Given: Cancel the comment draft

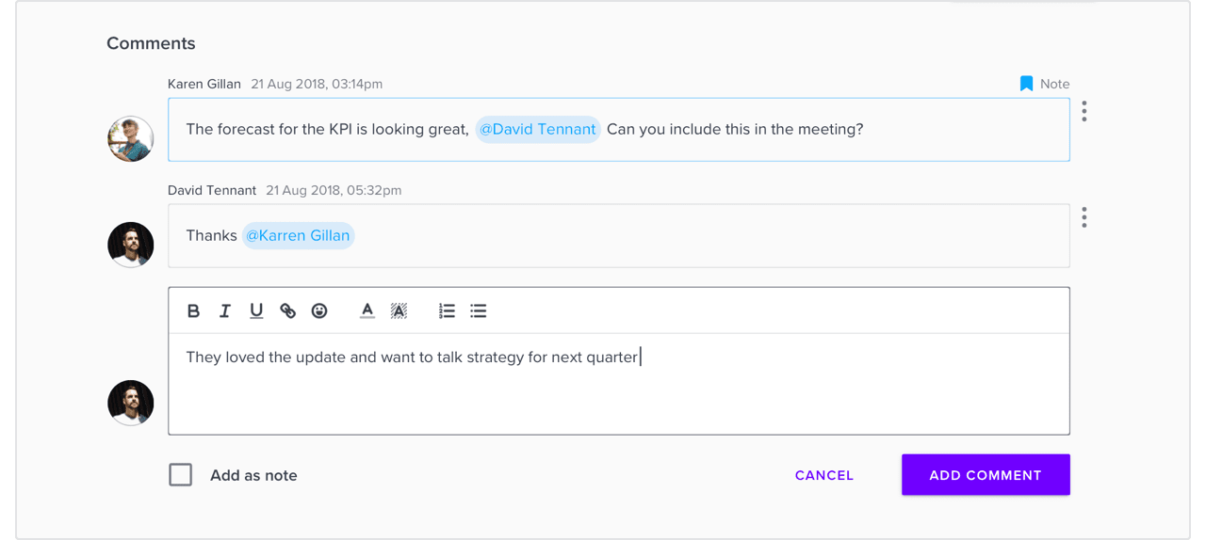Looking at the screenshot, I should (824, 475).
